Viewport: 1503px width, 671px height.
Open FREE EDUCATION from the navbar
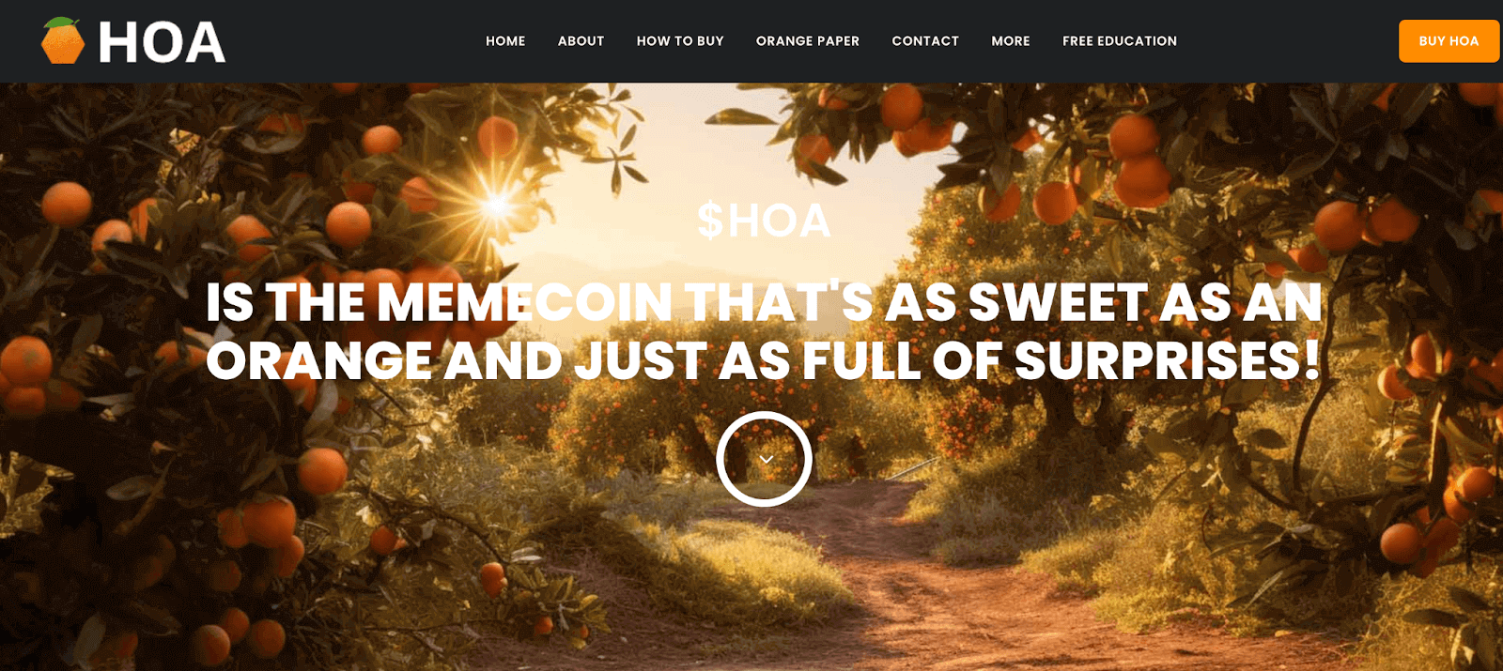(x=1120, y=41)
